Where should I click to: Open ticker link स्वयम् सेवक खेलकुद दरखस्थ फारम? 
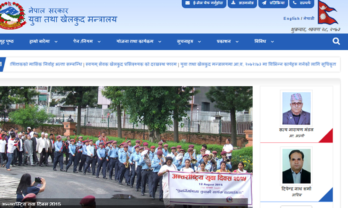tap(131, 64)
